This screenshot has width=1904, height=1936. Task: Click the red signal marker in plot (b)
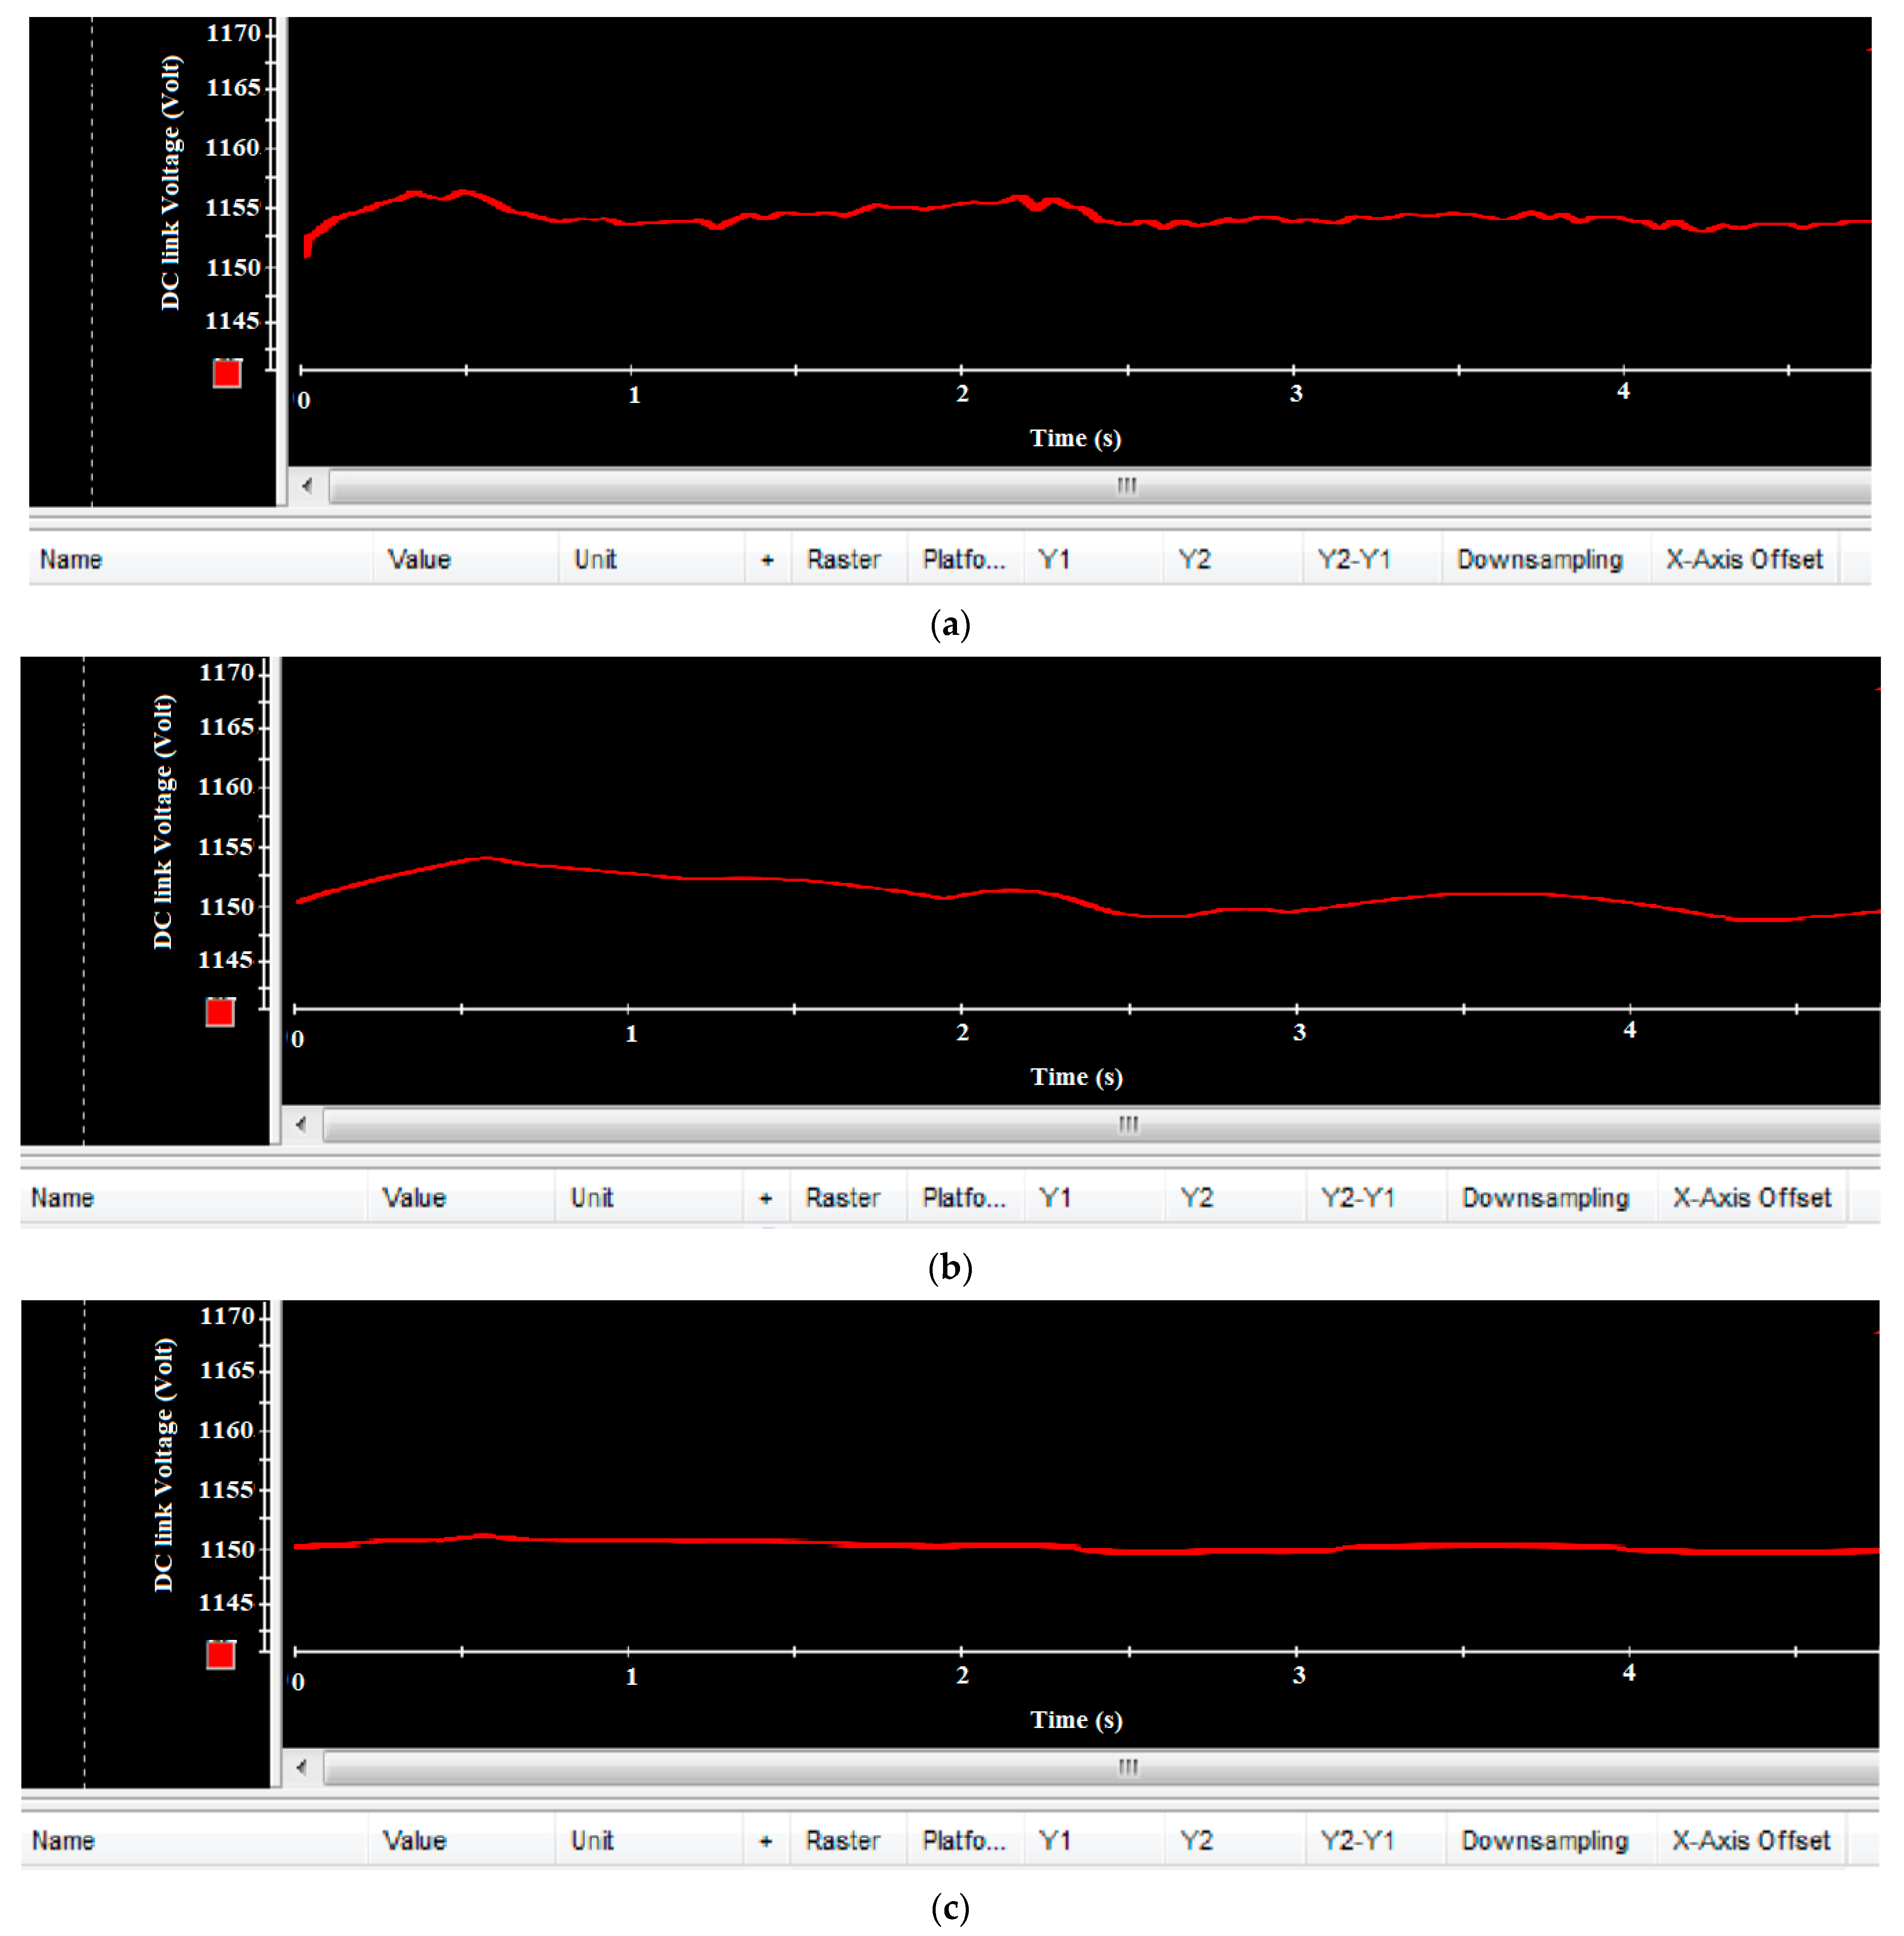point(220,1013)
